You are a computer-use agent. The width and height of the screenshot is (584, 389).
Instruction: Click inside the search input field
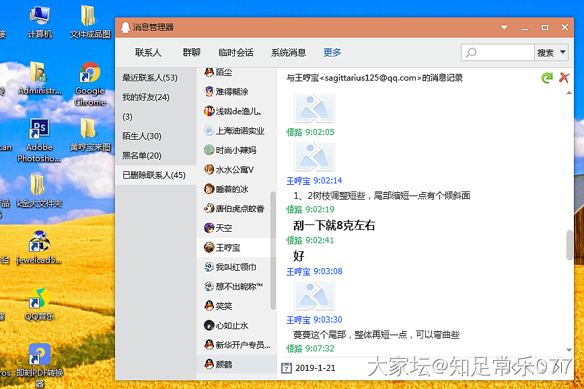498,52
